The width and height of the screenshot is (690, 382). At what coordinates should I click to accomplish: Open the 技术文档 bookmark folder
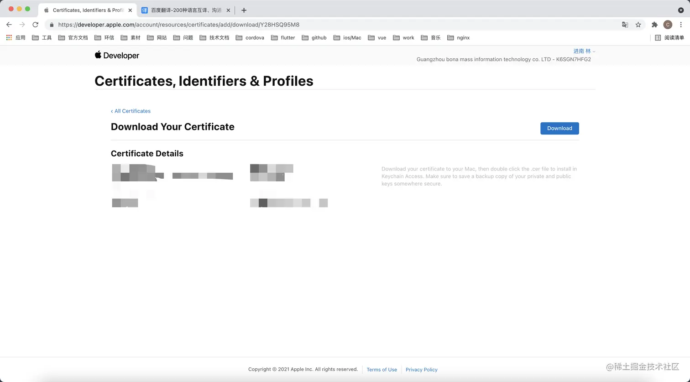click(x=214, y=38)
